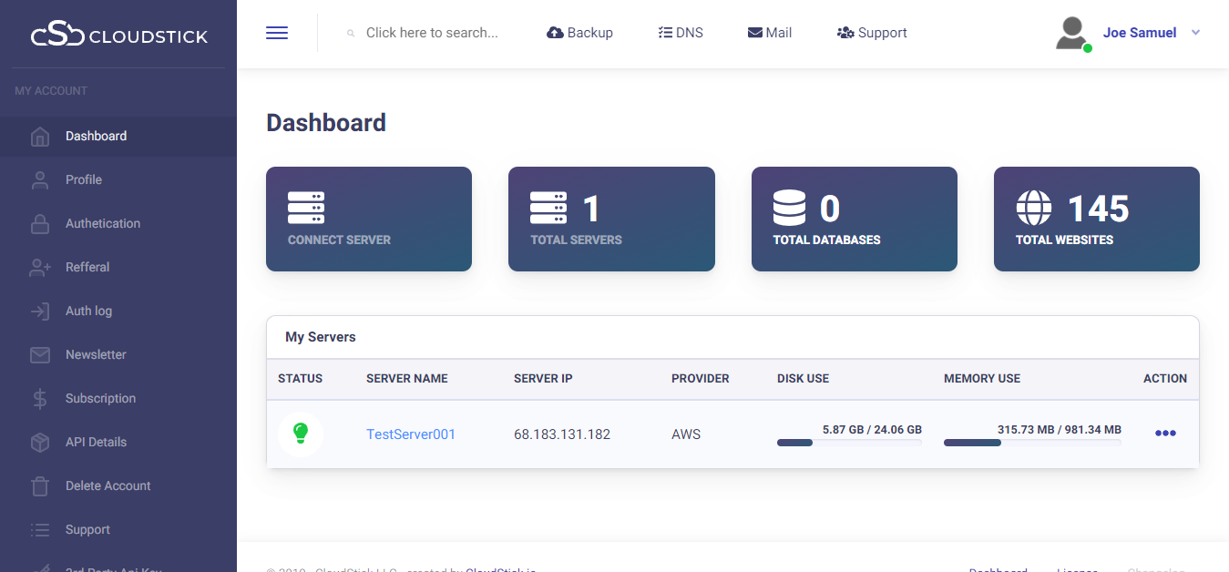Click the Connect Server card
The width and height of the screenshot is (1229, 572).
click(x=368, y=219)
